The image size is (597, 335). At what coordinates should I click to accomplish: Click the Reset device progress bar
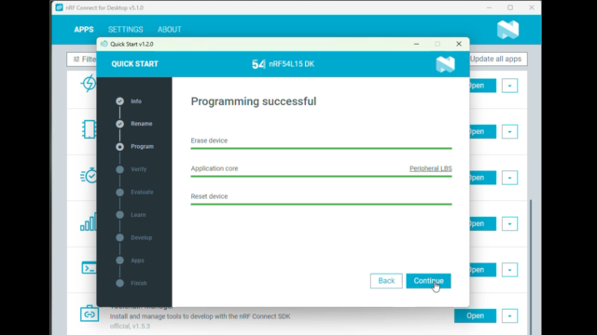pyautogui.click(x=321, y=204)
